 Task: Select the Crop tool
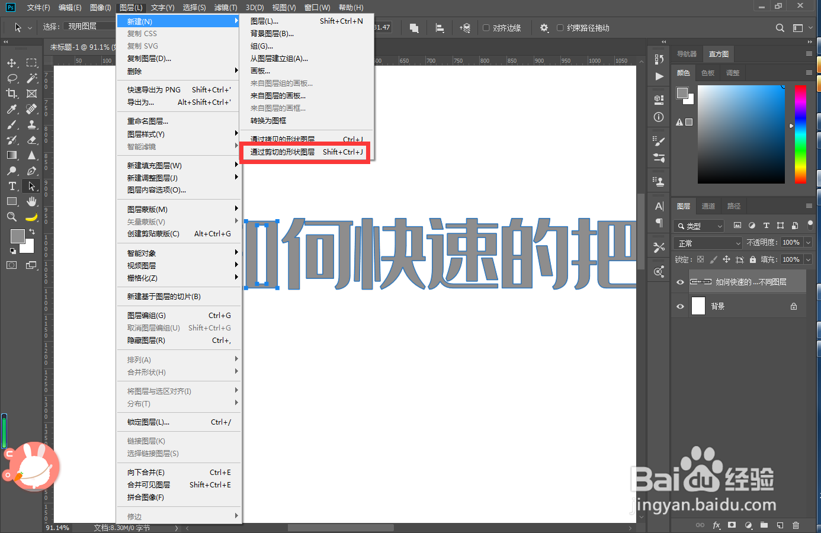(12, 94)
